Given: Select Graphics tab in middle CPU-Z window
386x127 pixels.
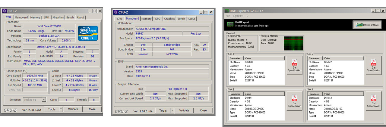Looking at the screenshot, I should point(169,19).
